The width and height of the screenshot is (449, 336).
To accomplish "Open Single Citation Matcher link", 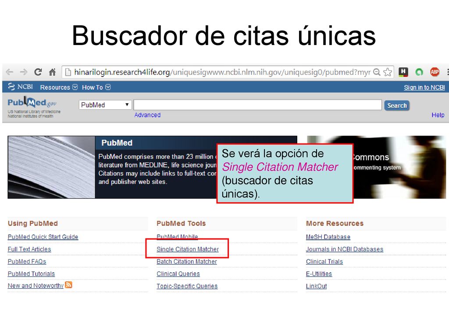I will [188, 249].
